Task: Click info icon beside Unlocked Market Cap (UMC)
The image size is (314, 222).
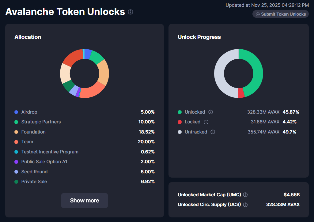Action: (245, 195)
